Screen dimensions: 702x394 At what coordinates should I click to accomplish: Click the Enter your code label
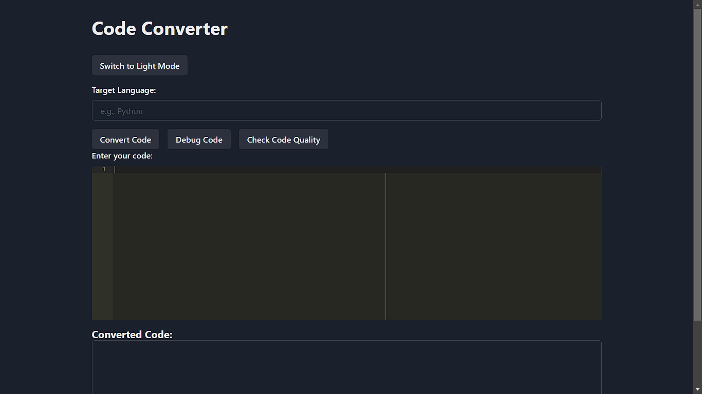[122, 156]
